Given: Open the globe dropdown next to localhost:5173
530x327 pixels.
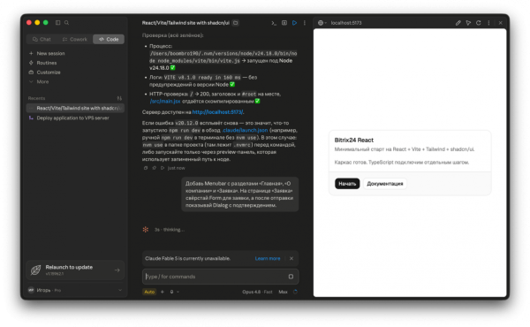Looking at the screenshot, I should click(x=322, y=23).
